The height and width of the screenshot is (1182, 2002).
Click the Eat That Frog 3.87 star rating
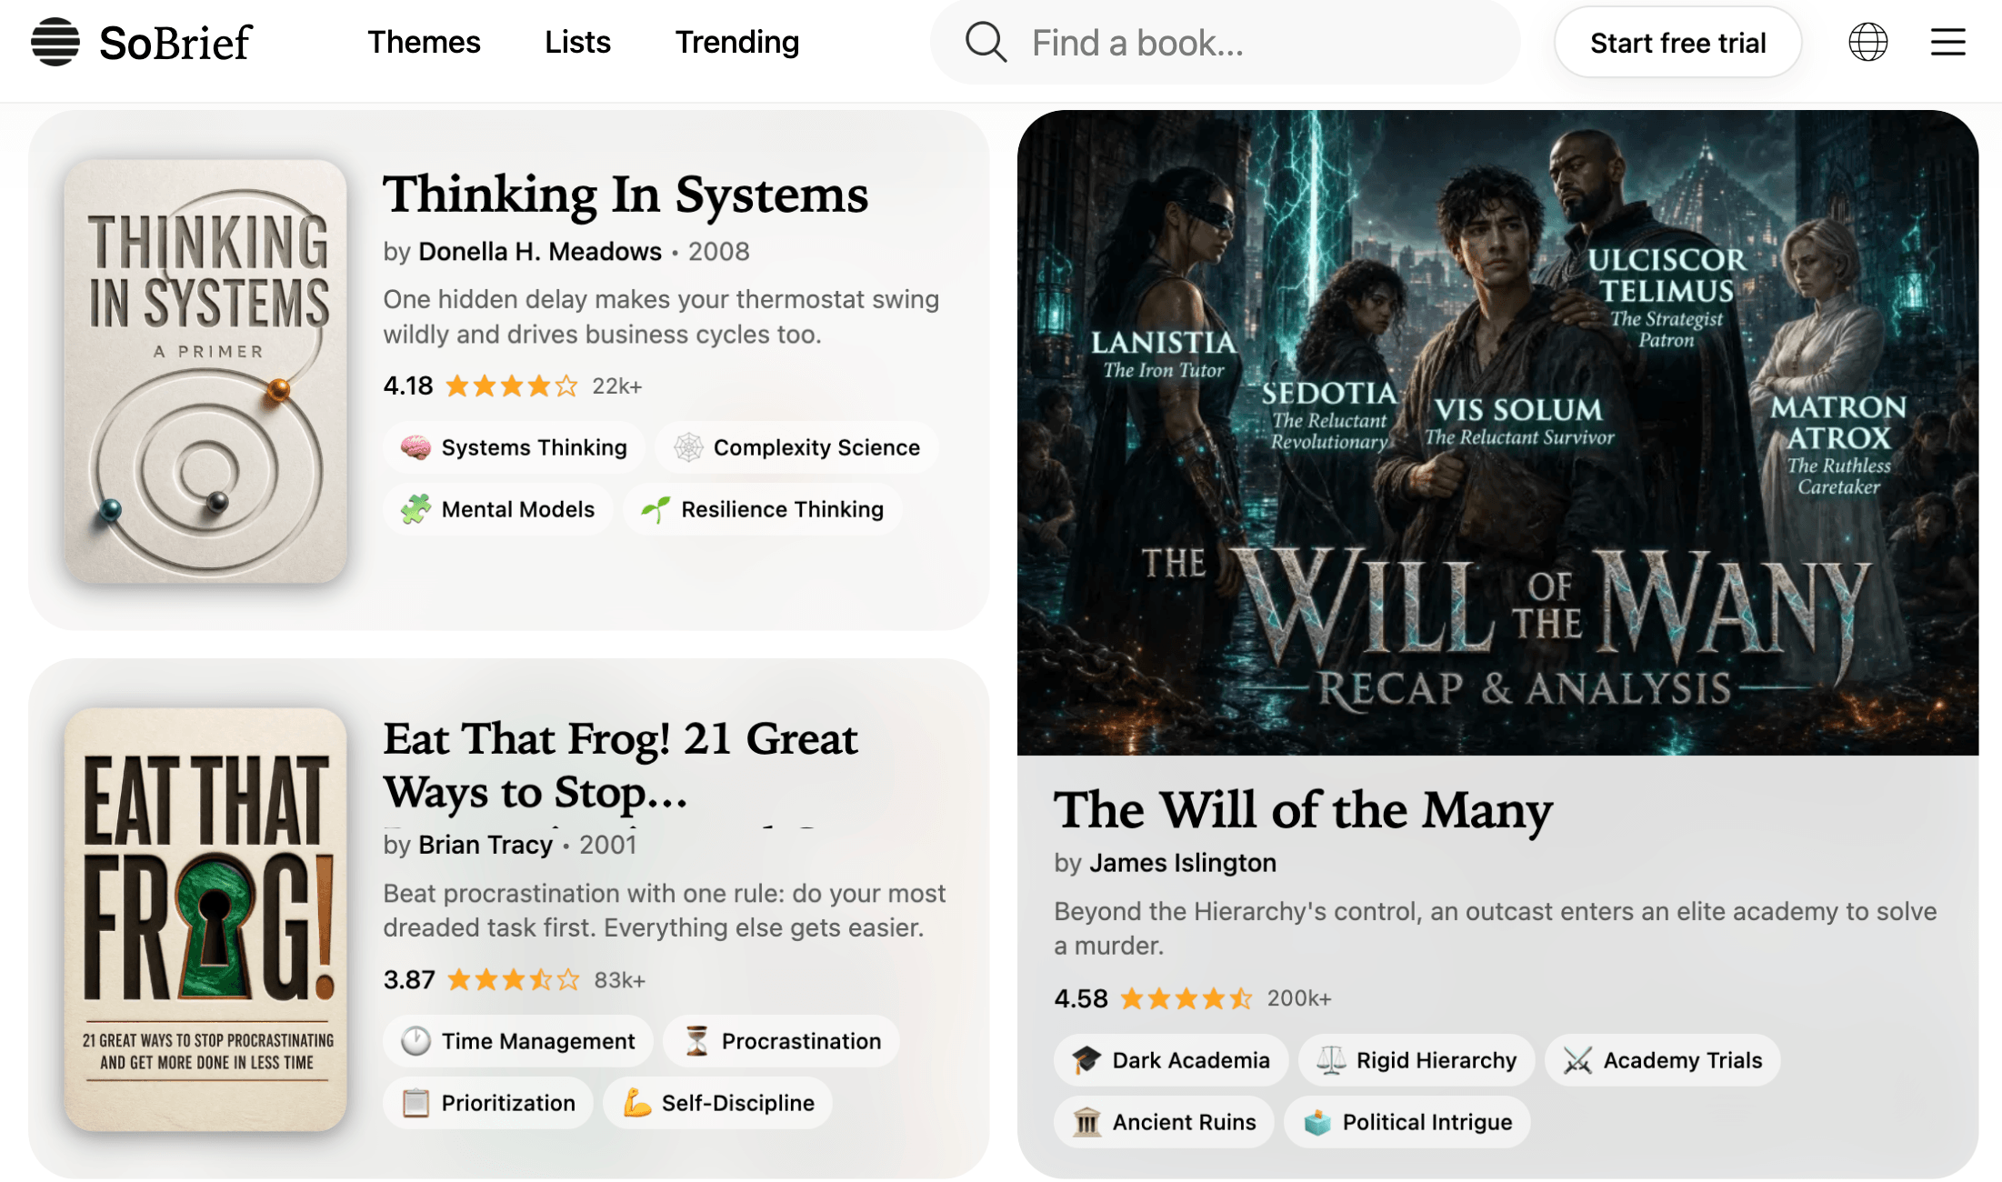point(514,980)
